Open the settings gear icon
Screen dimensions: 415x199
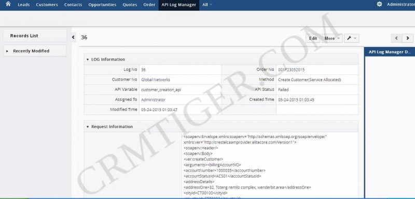pos(379,4)
